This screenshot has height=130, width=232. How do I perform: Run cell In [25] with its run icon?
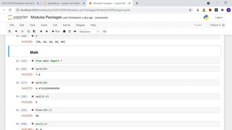coord(33,61)
